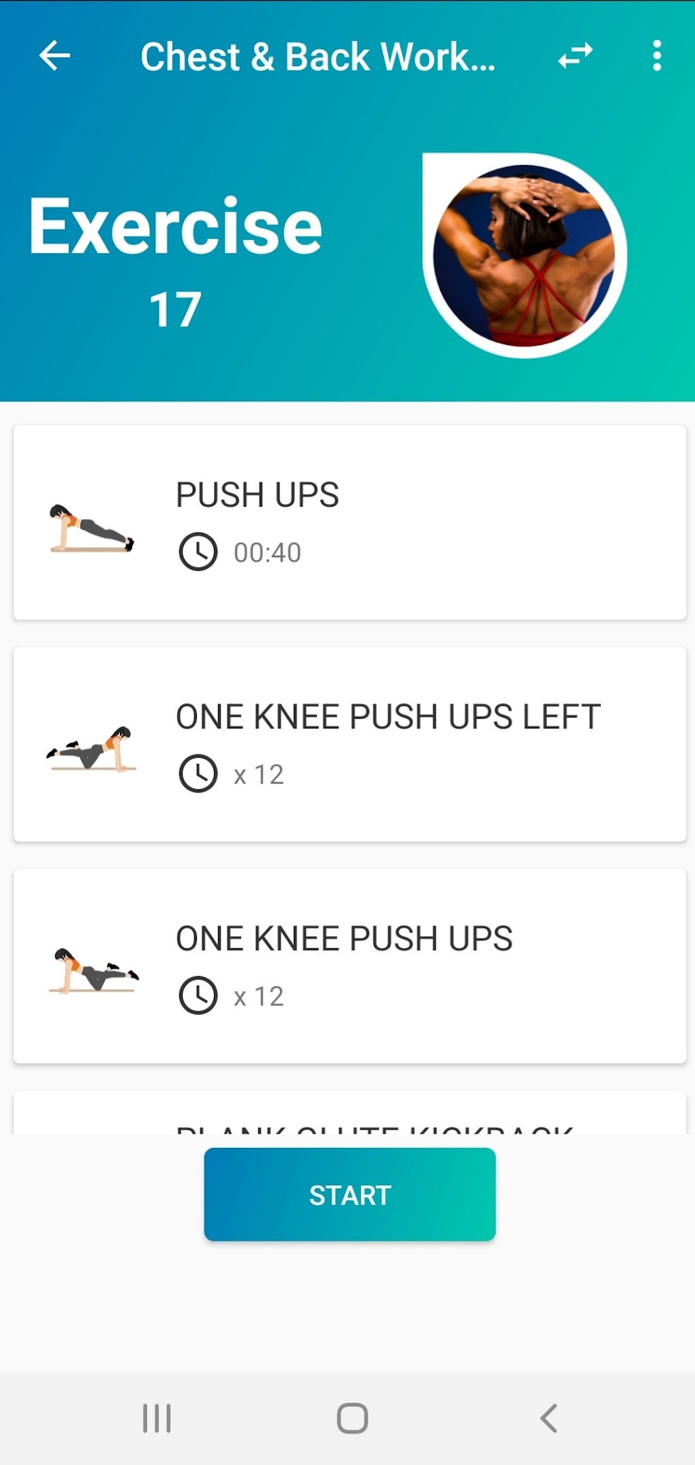Image resolution: width=695 pixels, height=1465 pixels.
Task: Tap the 00:40 duration on PUSH UPS
Action: coord(267,552)
